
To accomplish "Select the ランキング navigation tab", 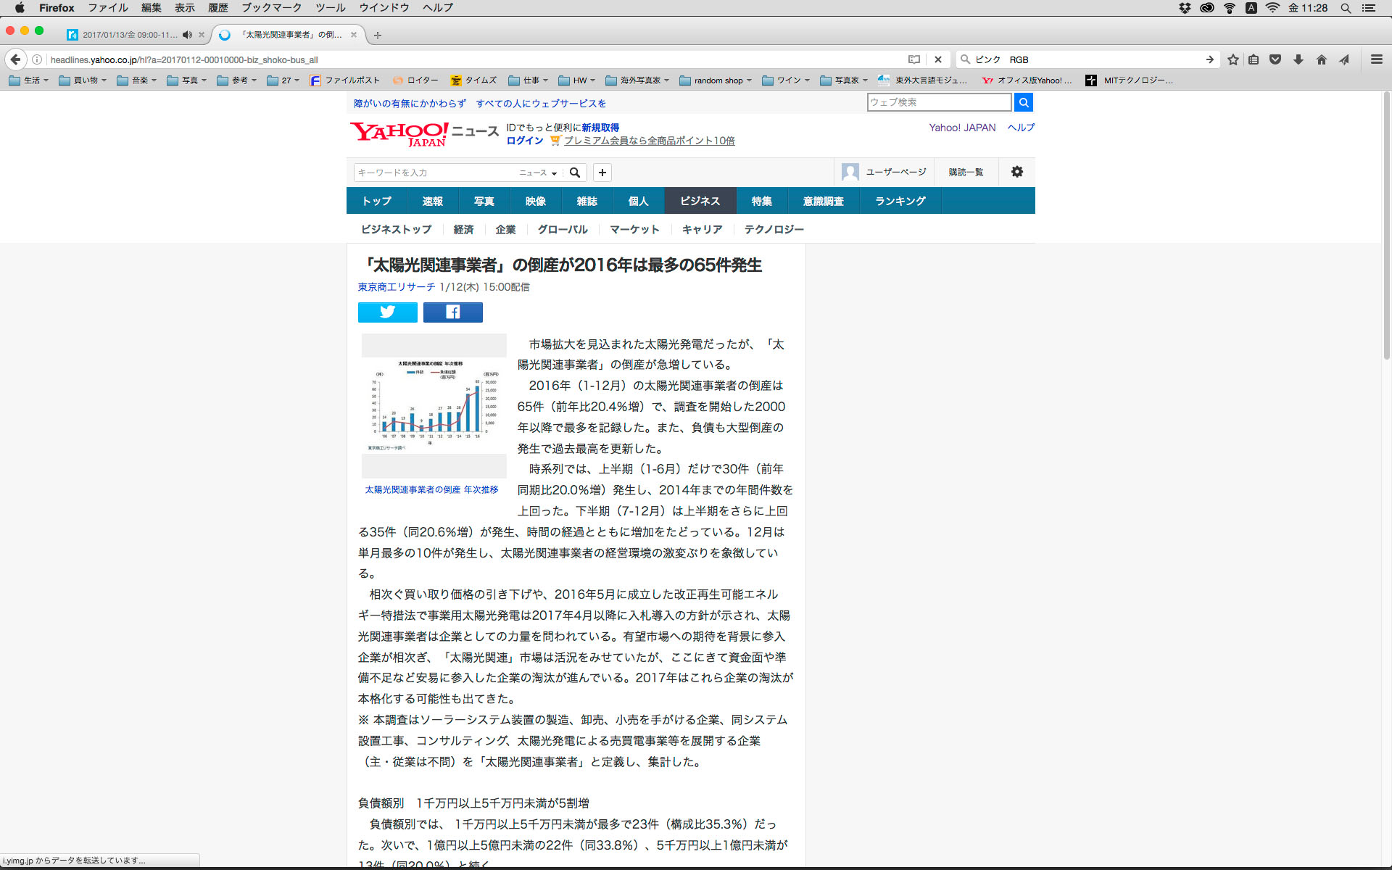I will (x=900, y=201).
